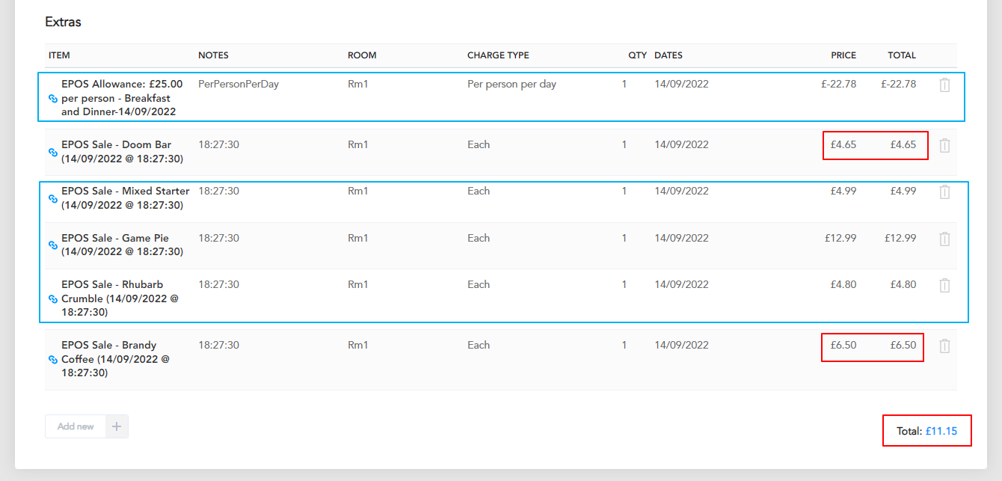Click the Extras section heading
Screen dimensions: 1002x481
(x=63, y=22)
